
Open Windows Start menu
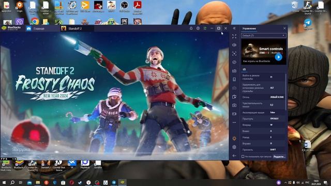coord(4,182)
